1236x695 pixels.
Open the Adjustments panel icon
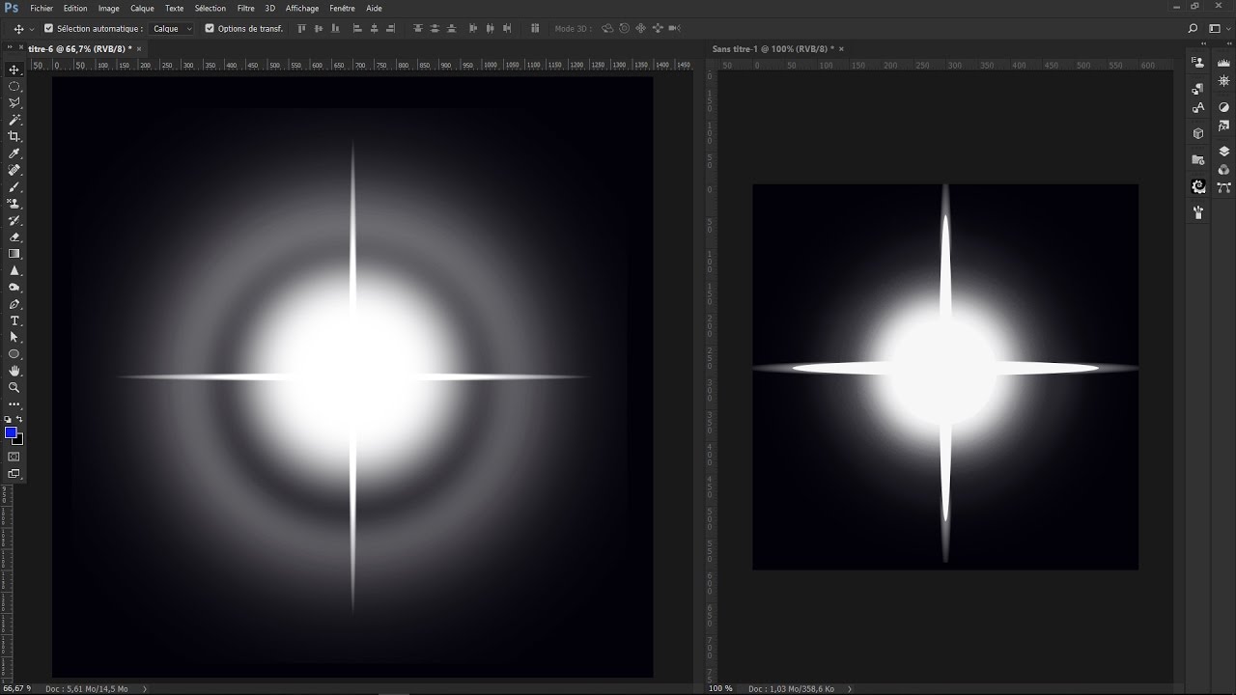pos(1223,107)
